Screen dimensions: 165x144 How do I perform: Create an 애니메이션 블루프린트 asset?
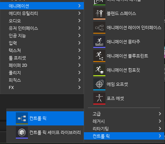click(124, 56)
